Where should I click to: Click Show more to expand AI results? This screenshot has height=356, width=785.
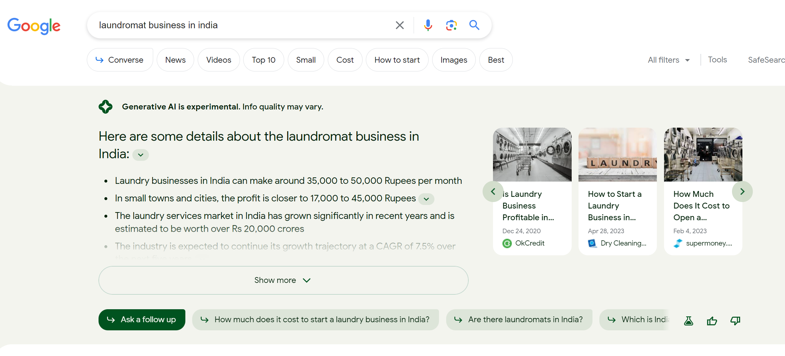coord(283,280)
